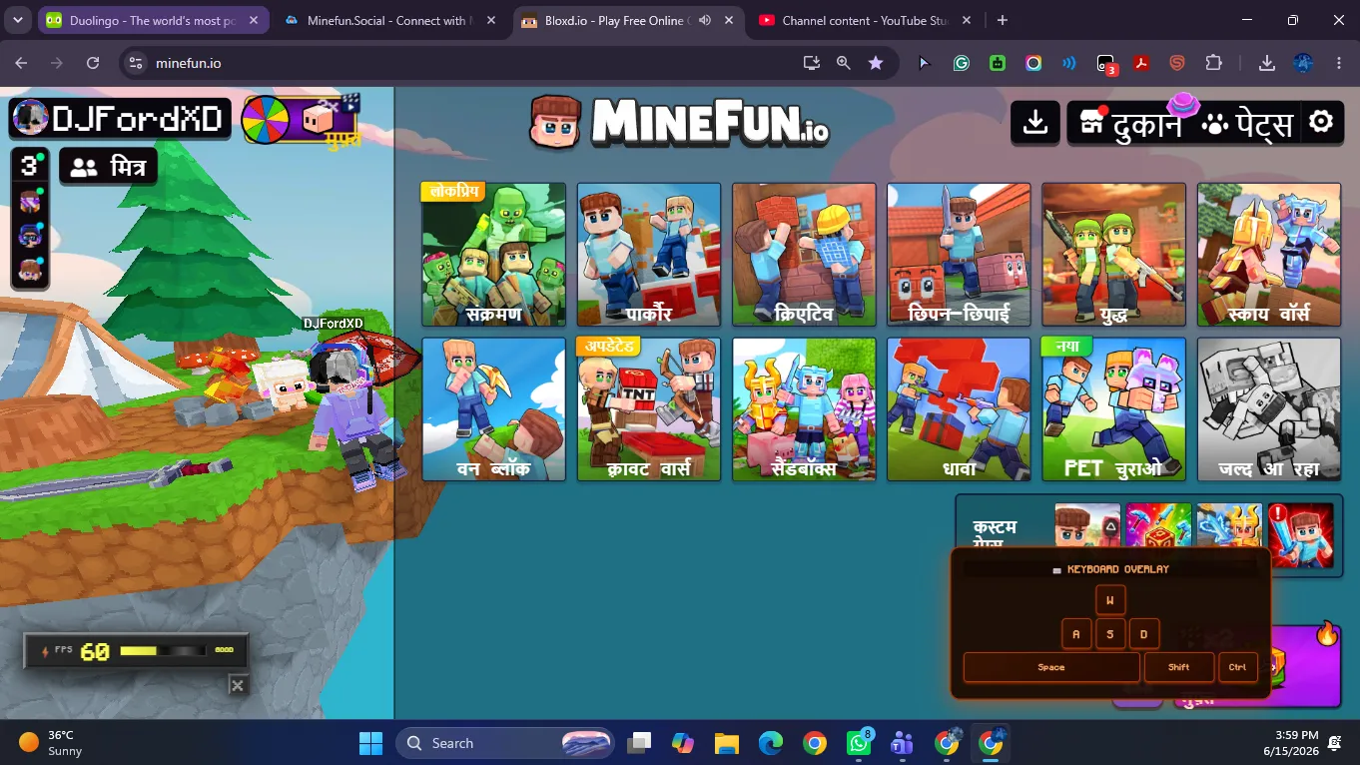Click the S key on keyboard overlay
Viewport: 1360px width, 765px height.
pyautogui.click(x=1110, y=633)
